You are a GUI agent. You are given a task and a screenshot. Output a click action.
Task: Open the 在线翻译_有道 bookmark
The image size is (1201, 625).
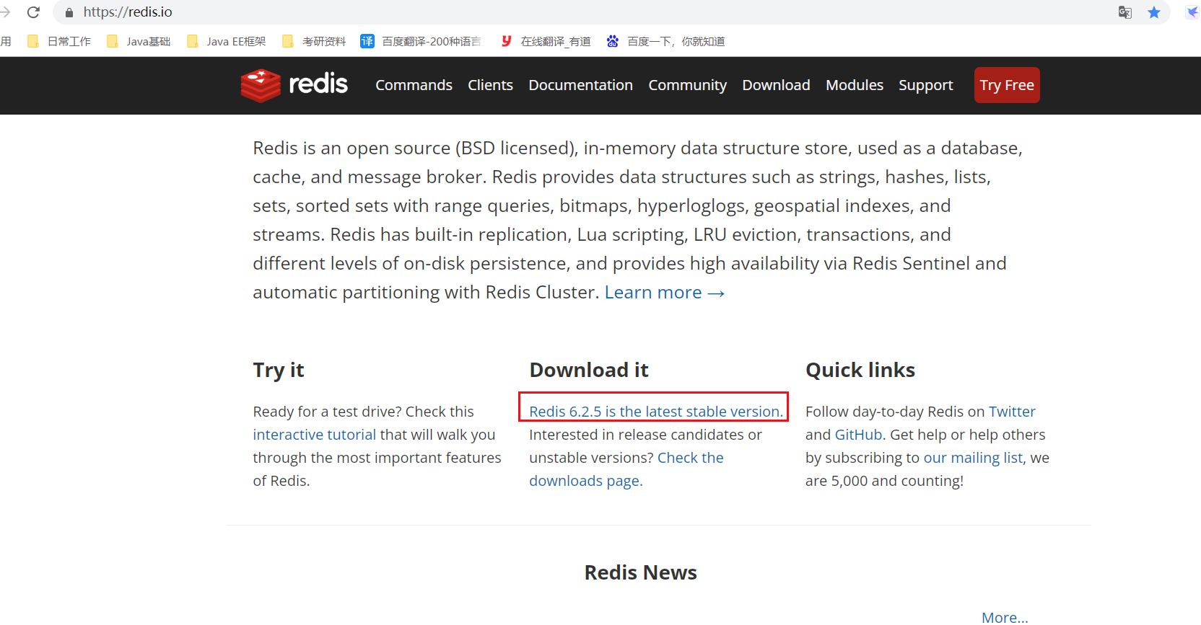(x=546, y=42)
